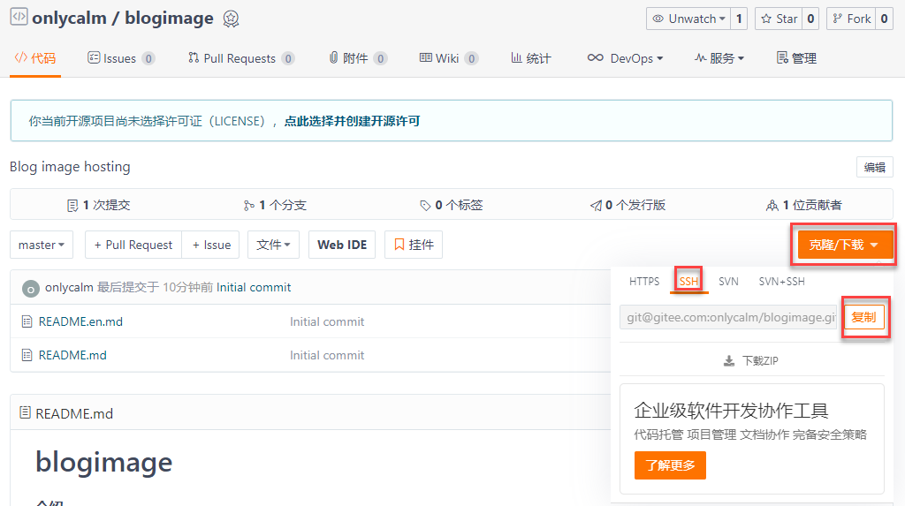Open the 统计 tab

[x=531, y=58]
